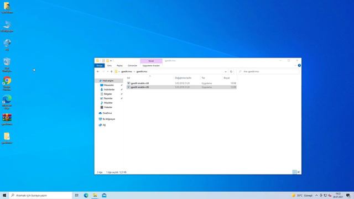Open Videolar in navigation pane
The height and width of the screenshot is (199, 354).
pos(108,107)
